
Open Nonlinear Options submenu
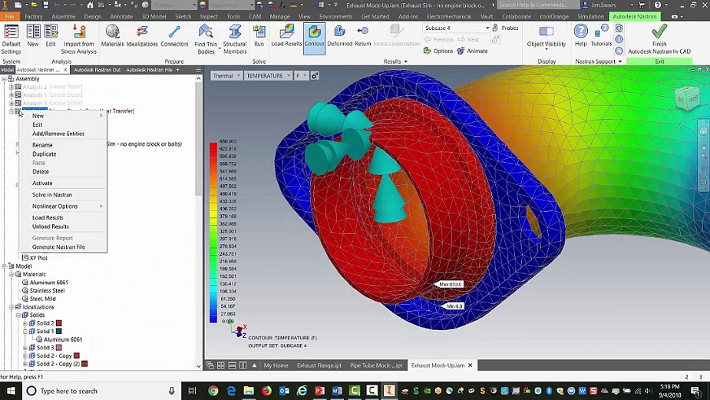pos(64,206)
